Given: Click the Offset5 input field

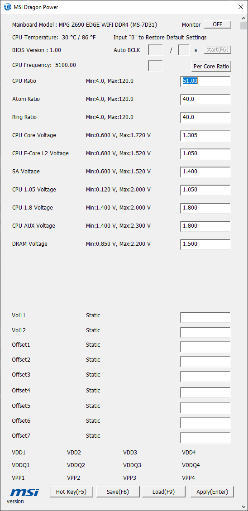Looking at the screenshot, I should (205, 408).
